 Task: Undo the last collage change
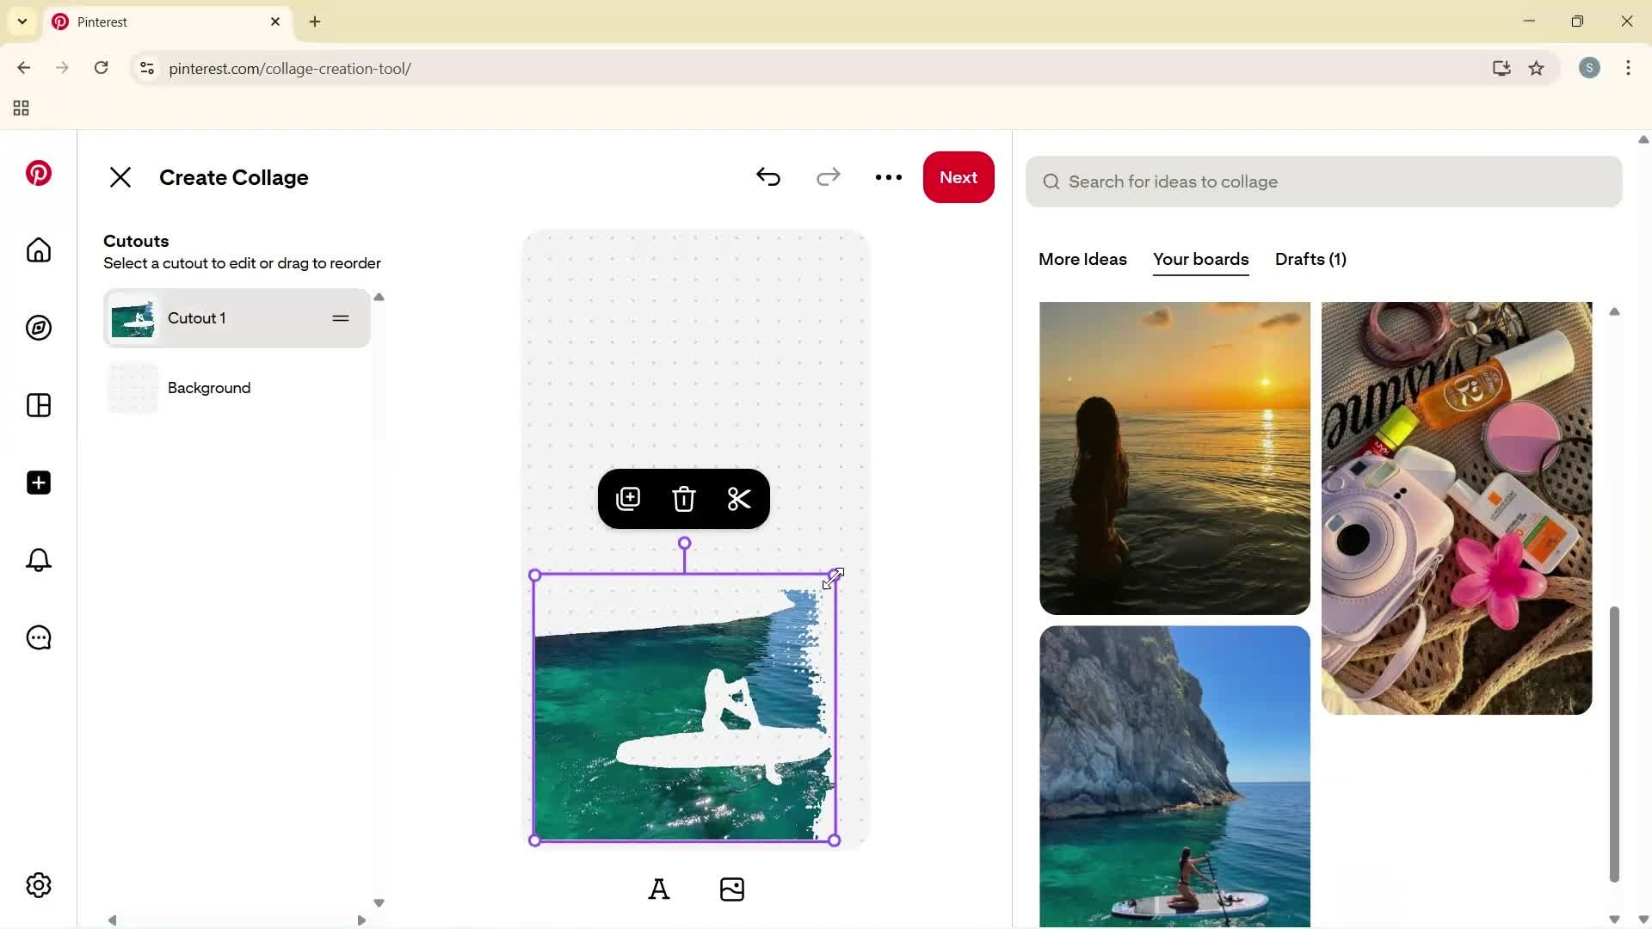coord(768,177)
